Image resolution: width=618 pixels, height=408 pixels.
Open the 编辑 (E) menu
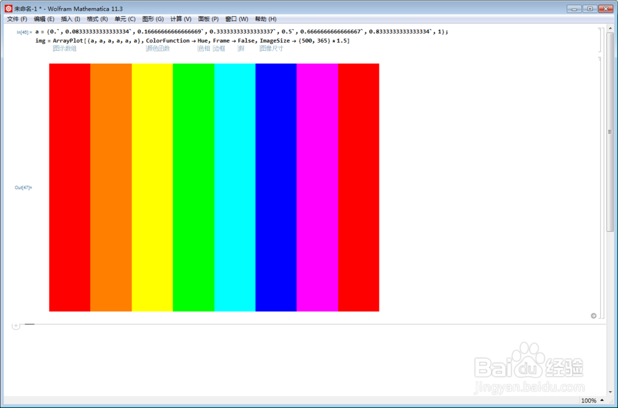[x=44, y=19]
